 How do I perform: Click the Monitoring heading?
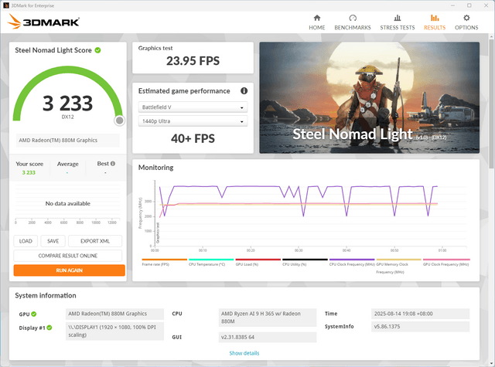[x=156, y=168]
